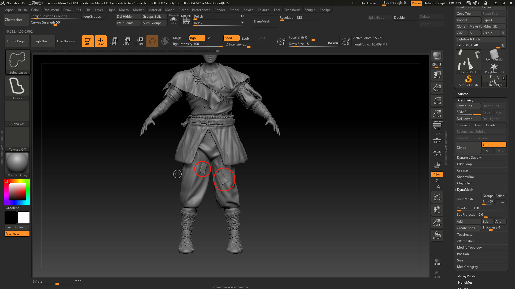Expand Dynamic Subdiv section
The width and height of the screenshot is (515, 289).
coord(469,158)
